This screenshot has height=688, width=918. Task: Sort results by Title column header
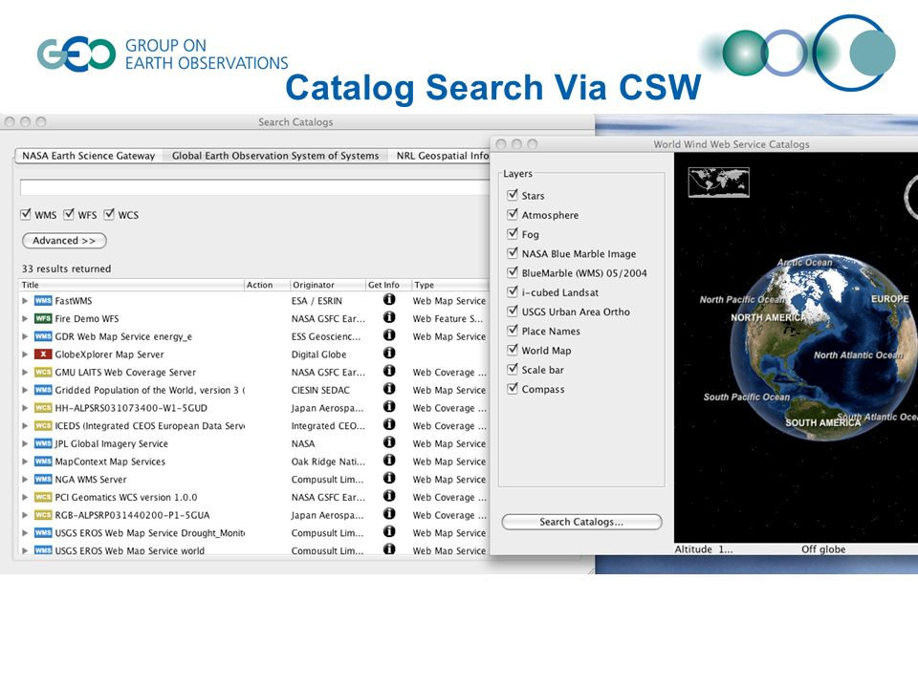click(131, 285)
